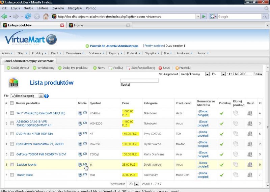Screen dimensions: 270x192
Task: Switch to the Home browser tab
Action: click(x=98, y=25)
